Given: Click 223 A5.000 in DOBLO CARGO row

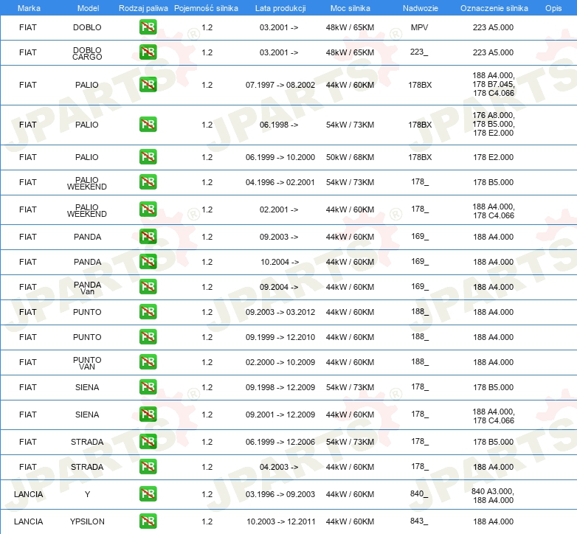Looking at the screenshot, I should (x=493, y=52).
